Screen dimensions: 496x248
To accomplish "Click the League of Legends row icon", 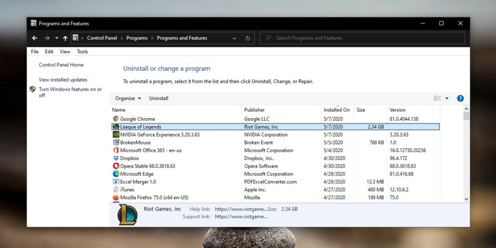I will click(116, 127).
